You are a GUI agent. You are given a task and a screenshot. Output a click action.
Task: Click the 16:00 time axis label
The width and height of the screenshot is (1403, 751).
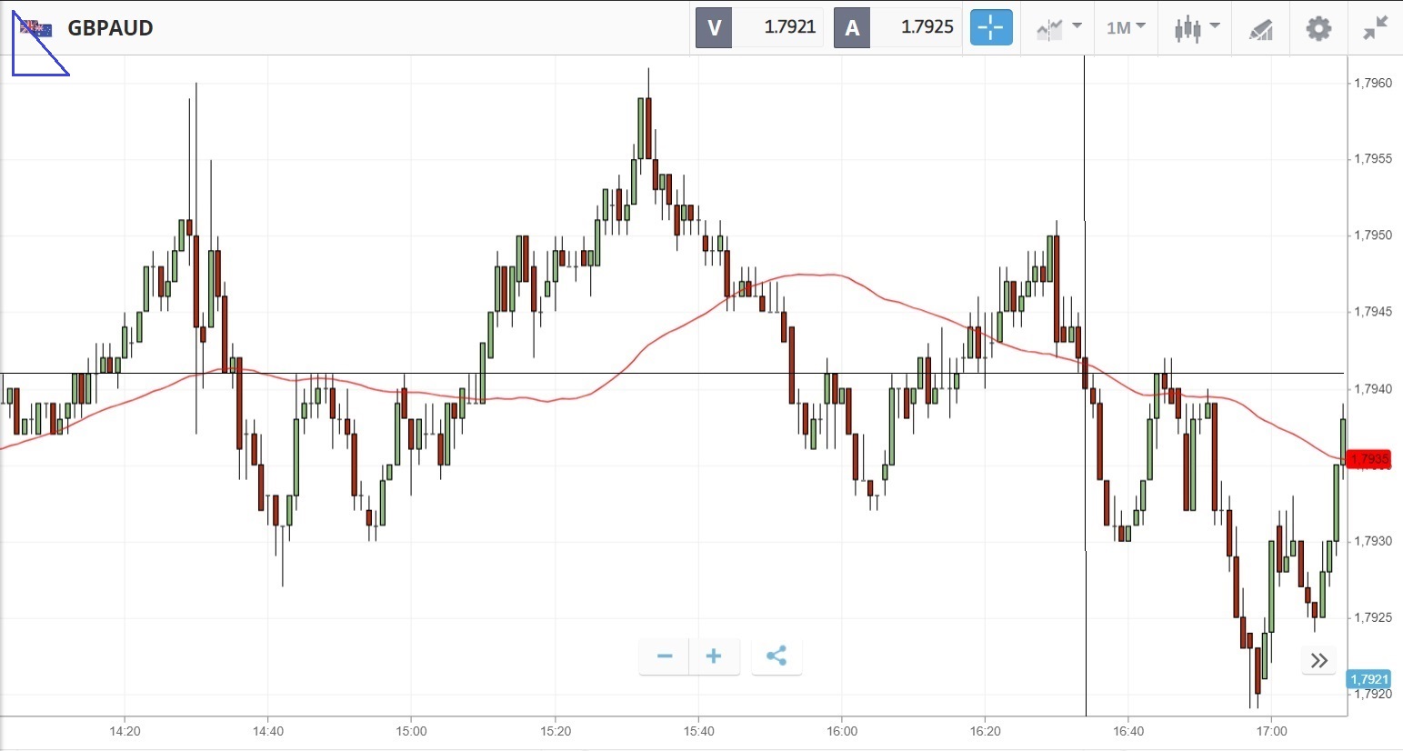click(842, 731)
